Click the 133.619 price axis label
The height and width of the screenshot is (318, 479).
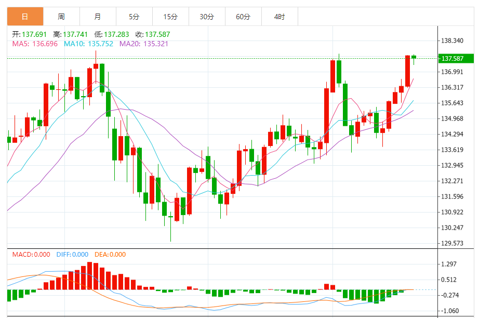(x=452, y=150)
